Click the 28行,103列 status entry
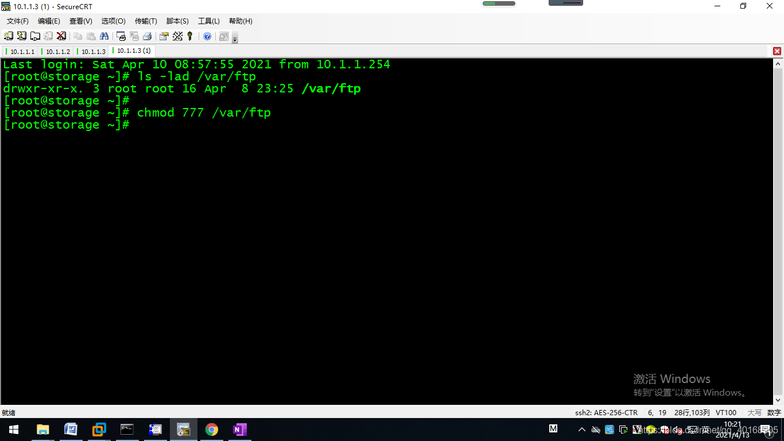This screenshot has width=784, height=441. tap(692, 412)
